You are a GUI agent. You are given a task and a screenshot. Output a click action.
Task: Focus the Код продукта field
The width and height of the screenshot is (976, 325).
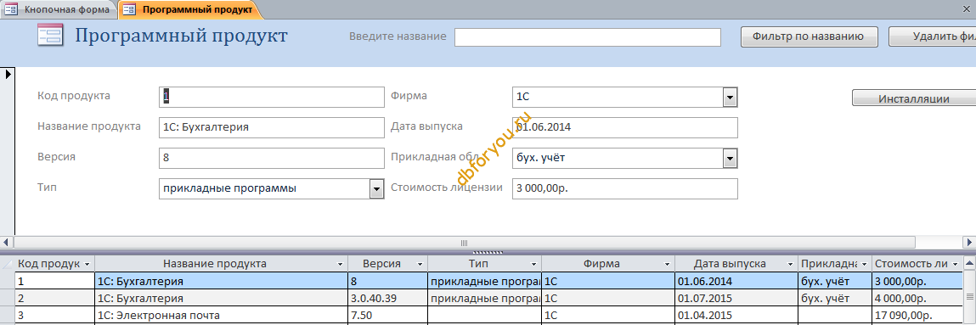[x=271, y=97]
